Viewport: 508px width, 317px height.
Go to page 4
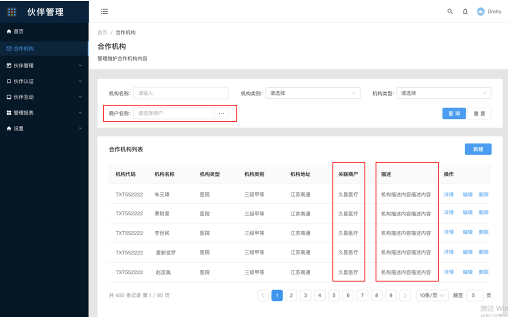click(320, 295)
